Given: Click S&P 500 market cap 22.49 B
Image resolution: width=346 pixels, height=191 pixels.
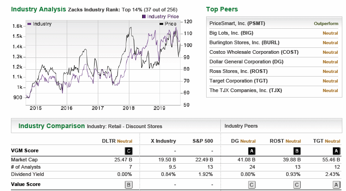Looking at the screenshot, I should tap(204, 160).
